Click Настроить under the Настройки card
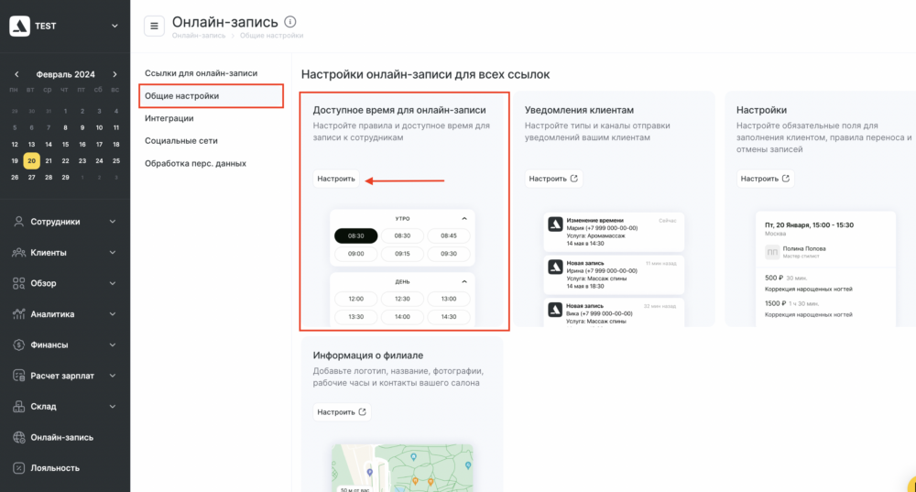 click(765, 179)
